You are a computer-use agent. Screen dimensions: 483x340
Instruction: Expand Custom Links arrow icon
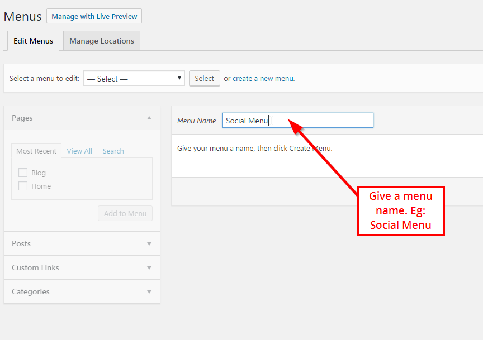pyautogui.click(x=149, y=267)
